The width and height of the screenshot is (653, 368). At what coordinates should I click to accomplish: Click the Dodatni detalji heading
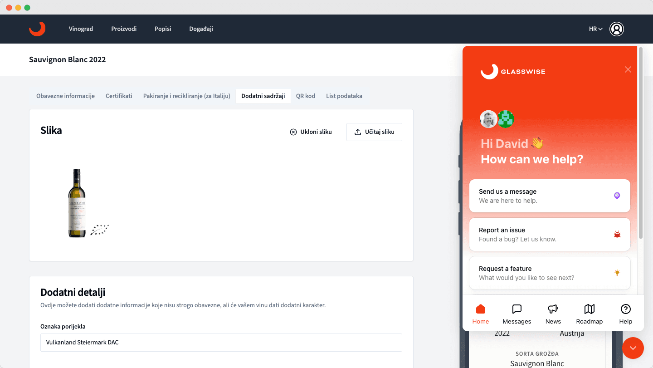[x=73, y=292]
